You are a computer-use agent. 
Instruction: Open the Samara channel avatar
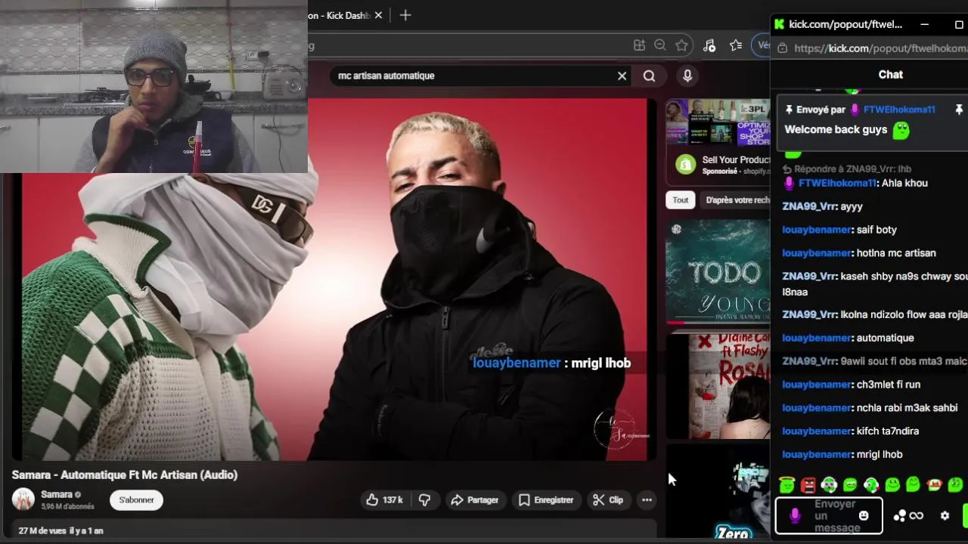point(23,499)
